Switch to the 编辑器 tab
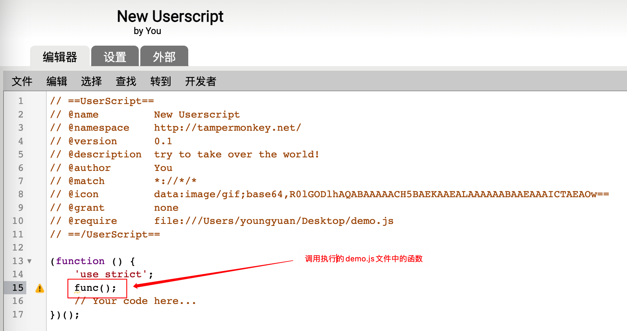 click(x=60, y=56)
